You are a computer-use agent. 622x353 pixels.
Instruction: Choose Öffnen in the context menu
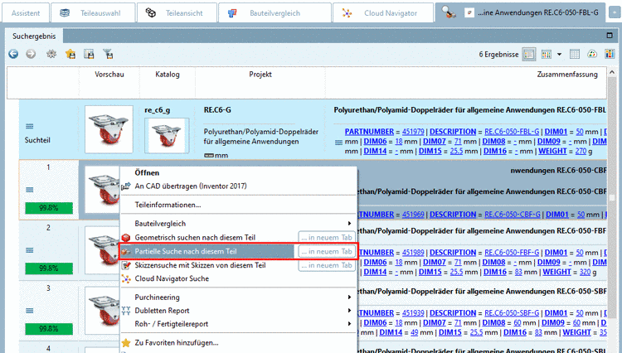pyautogui.click(x=238, y=172)
